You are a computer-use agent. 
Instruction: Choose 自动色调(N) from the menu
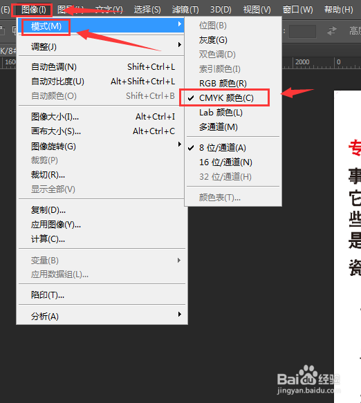click(x=102, y=67)
